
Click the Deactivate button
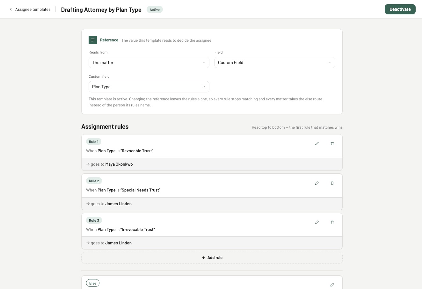coord(400,9)
